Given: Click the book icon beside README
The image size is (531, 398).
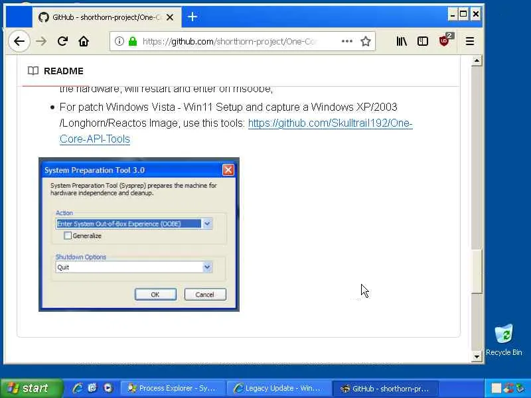Looking at the screenshot, I should pos(33,71).
